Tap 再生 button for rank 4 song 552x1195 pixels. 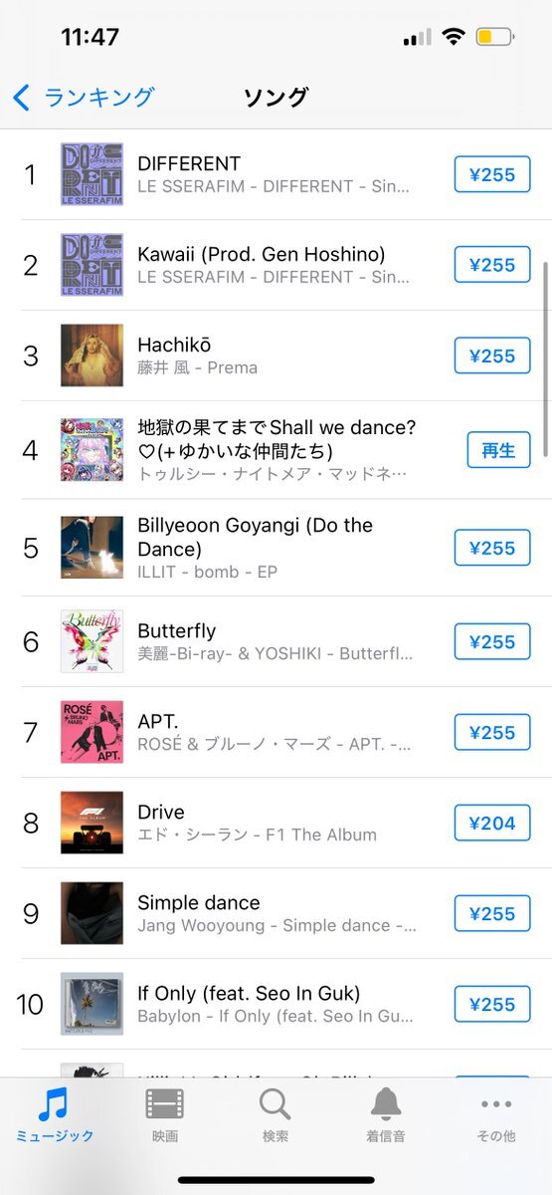[498, 450]
